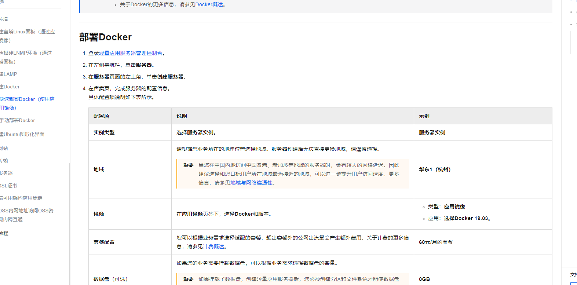Open the 计费概述 link

213,246
